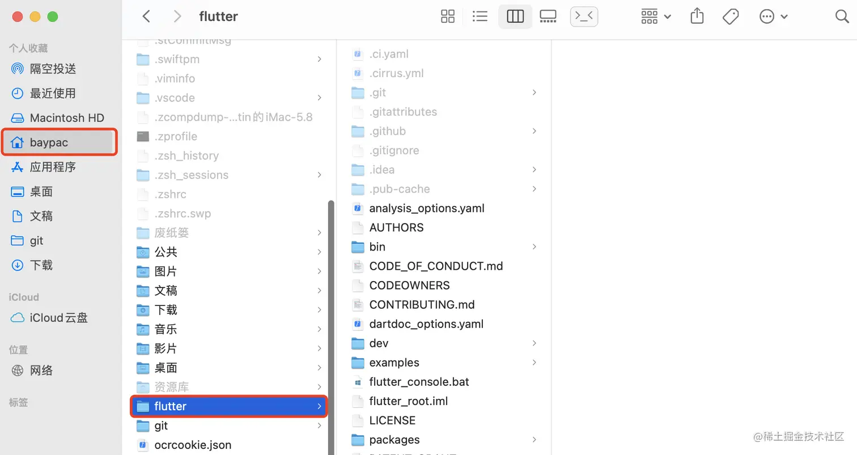This screenshot has height=455, width=857.
Task: Select the flutter folder row
Action: pyautogui.click(x=230, y=406)
